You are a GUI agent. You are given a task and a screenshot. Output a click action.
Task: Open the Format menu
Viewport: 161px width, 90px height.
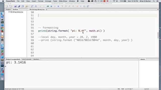point(41,1)
